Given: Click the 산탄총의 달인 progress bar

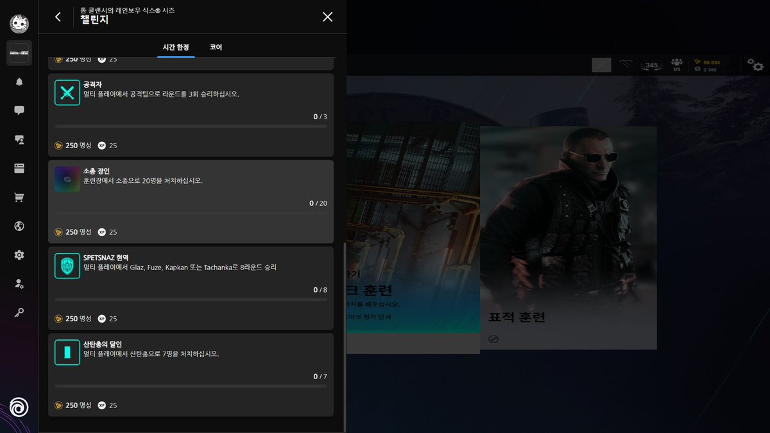Looking at the screenshot, I should [191, 386].
